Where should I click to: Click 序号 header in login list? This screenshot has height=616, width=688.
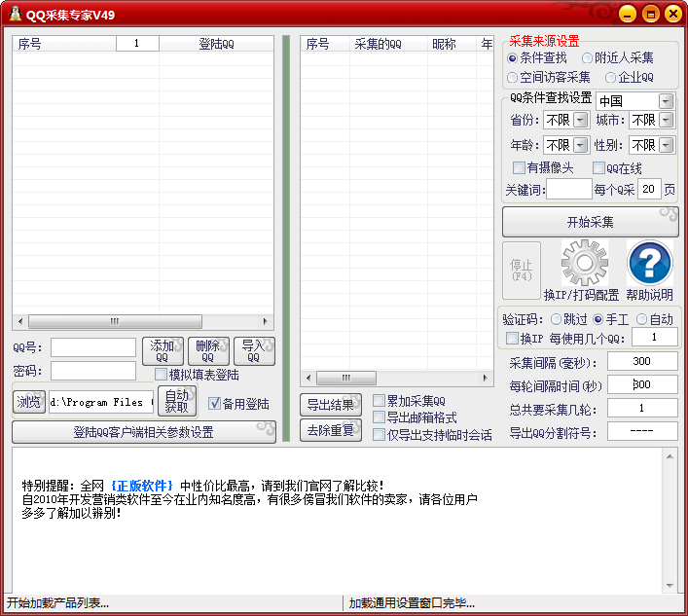64,44
